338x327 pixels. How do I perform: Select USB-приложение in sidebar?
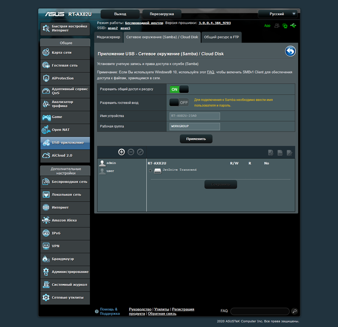click(65, 142)
